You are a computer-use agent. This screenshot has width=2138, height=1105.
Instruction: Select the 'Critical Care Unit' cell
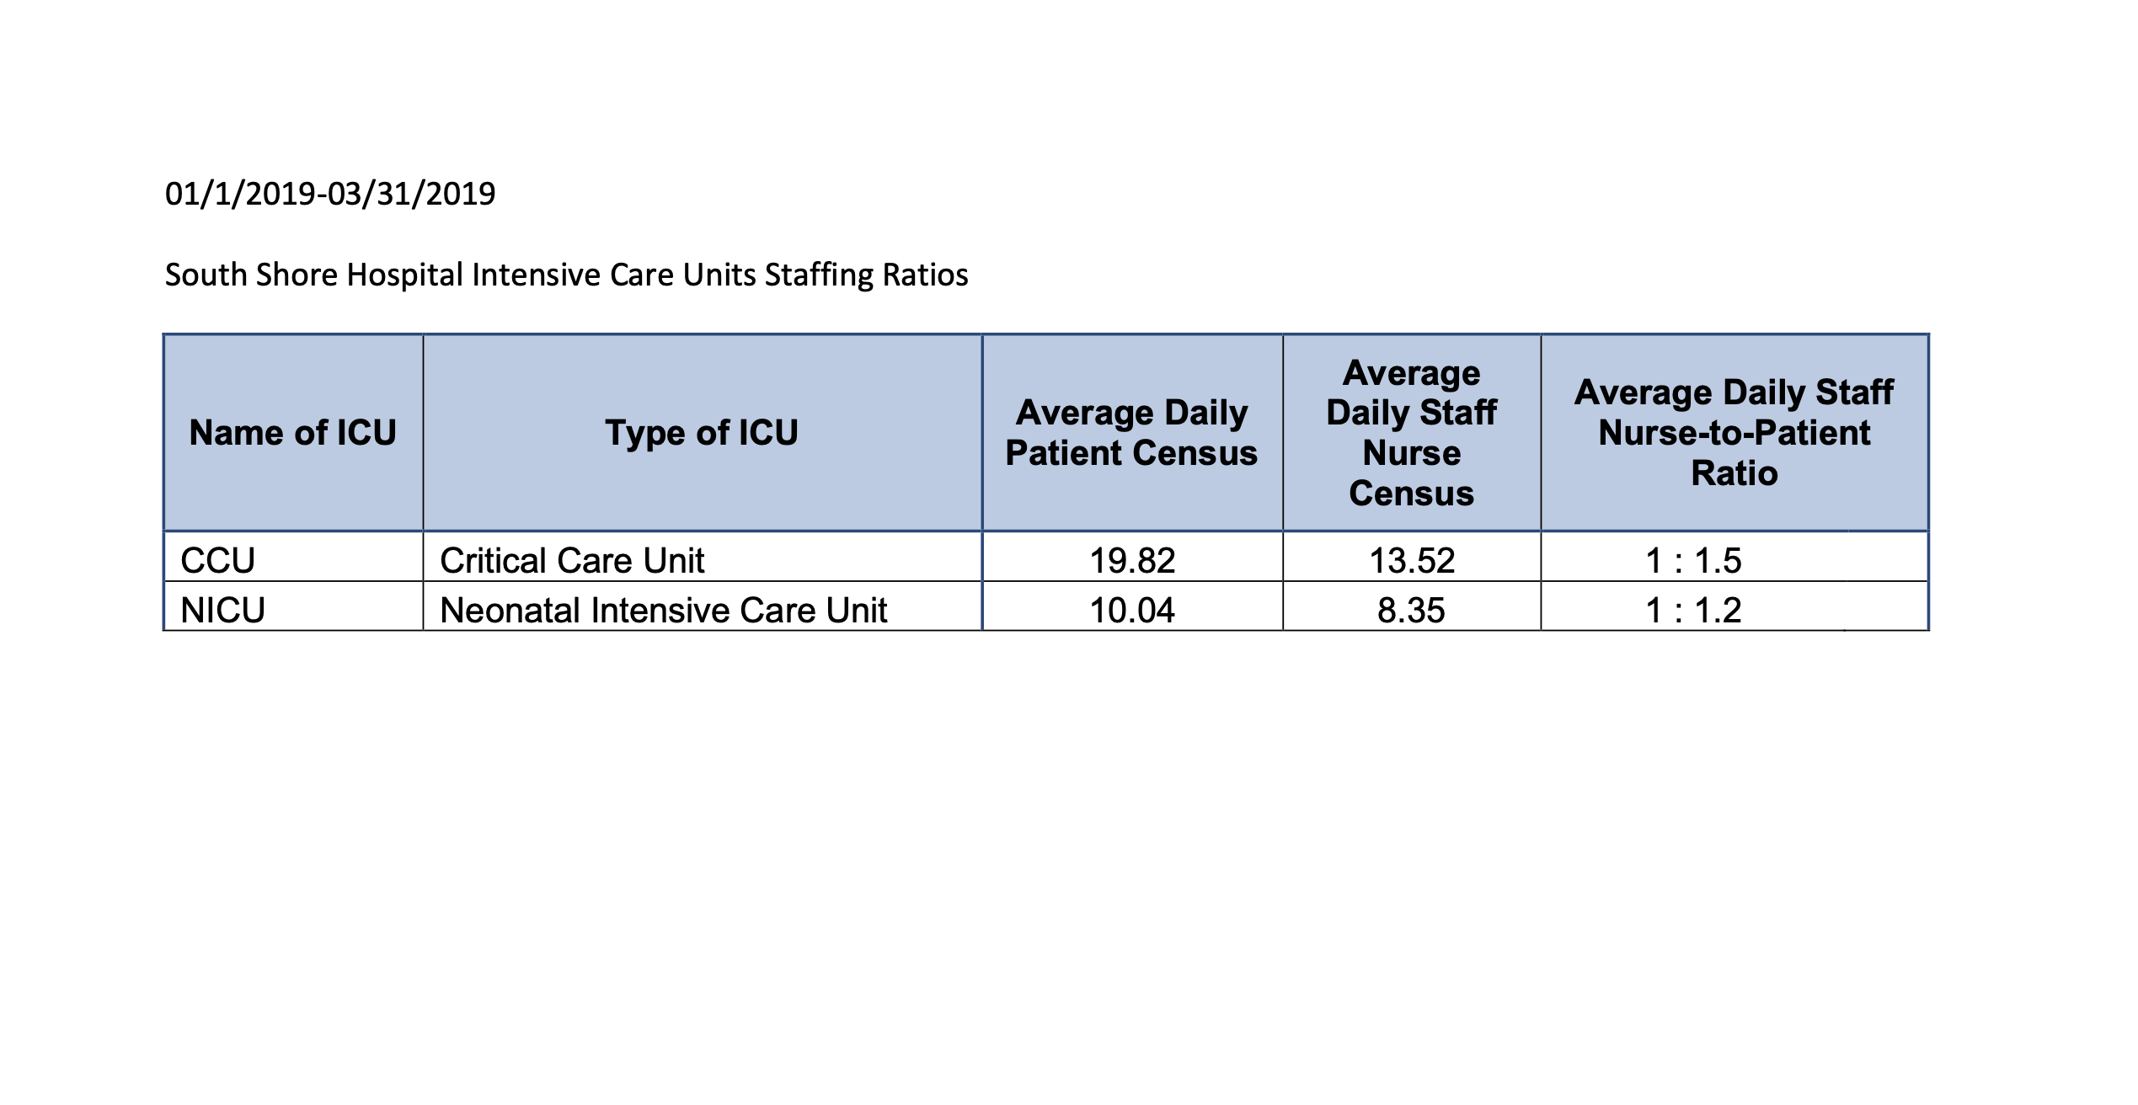tap(572, 561)
